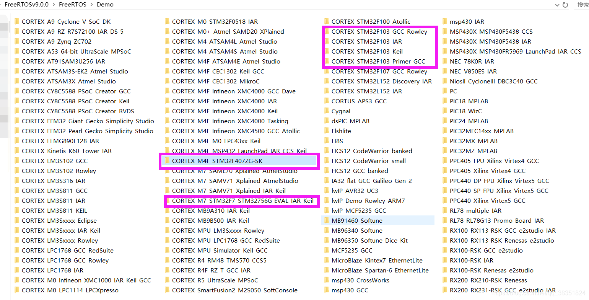The image size is (589, 300).
Task: Select CORTEX M0 LPC1114 LPCXpresso name
Action: coord(70,290)
